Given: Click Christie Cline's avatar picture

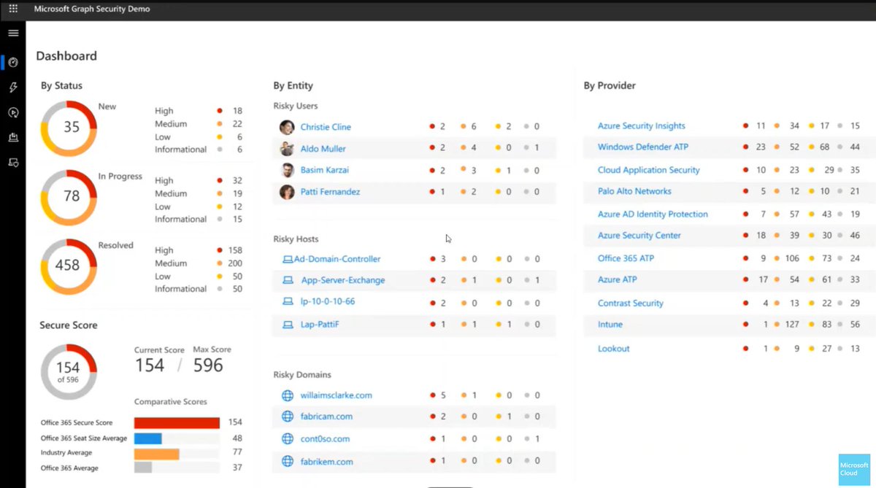Looking at the screenshot, I should [x=287, y=127].
